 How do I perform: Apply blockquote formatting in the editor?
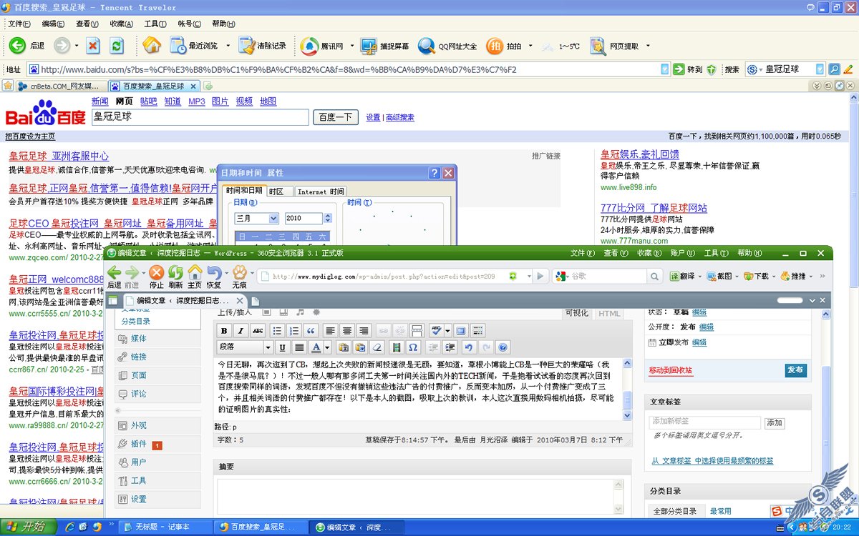[x=311, y=330]
